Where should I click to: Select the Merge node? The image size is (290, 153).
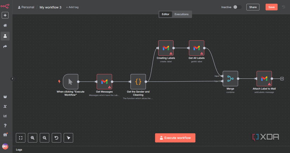231,79
